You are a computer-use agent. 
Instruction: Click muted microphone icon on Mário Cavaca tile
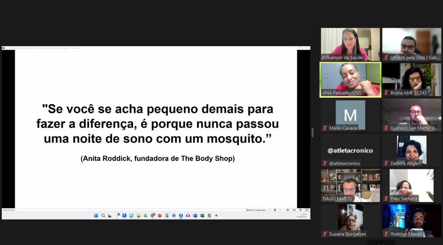pos(325,128)
